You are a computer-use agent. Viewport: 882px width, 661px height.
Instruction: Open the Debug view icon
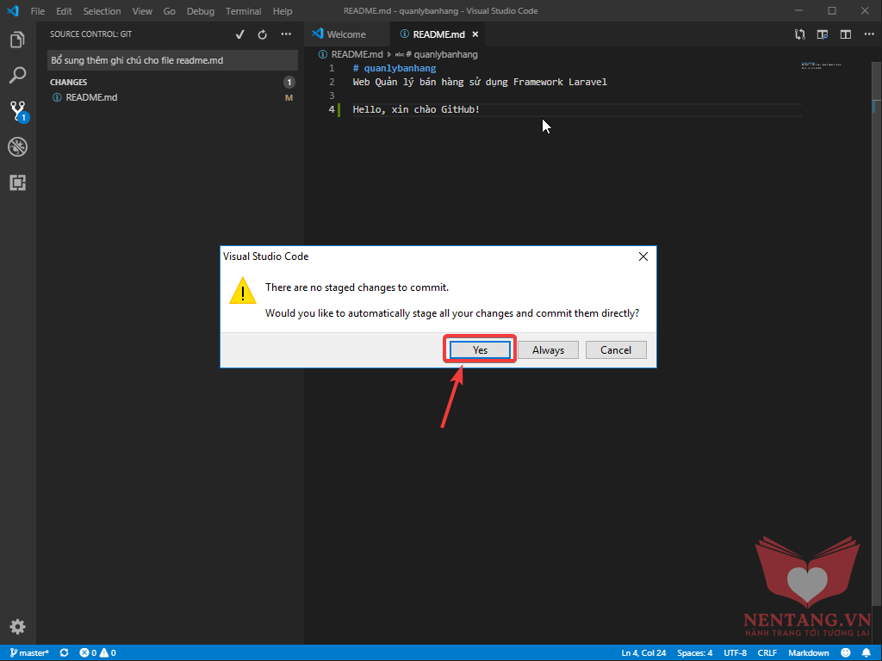17,146
